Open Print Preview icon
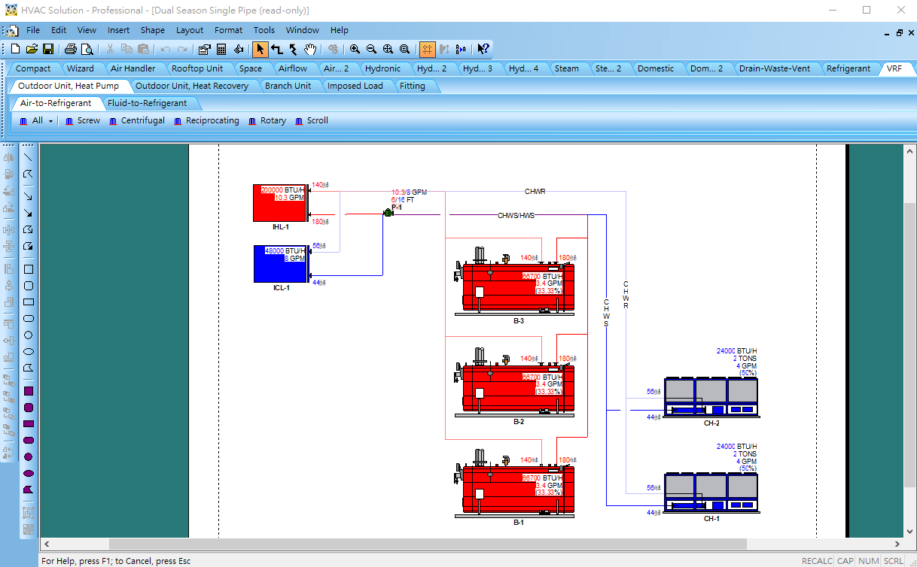Screen dimensions: 917x567 tap(87, 49)
